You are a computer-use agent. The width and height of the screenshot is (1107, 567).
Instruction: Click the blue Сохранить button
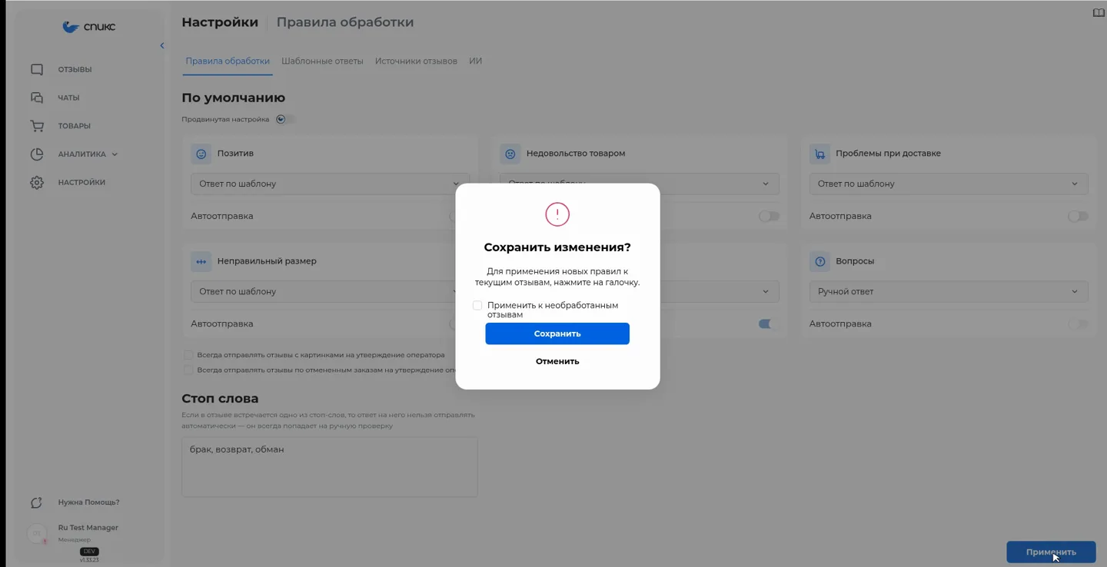tap(557, 333)
